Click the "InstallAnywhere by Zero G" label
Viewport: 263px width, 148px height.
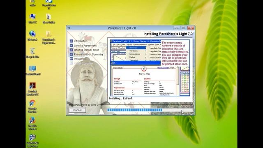pyautogui.click(x=84, y=105)
